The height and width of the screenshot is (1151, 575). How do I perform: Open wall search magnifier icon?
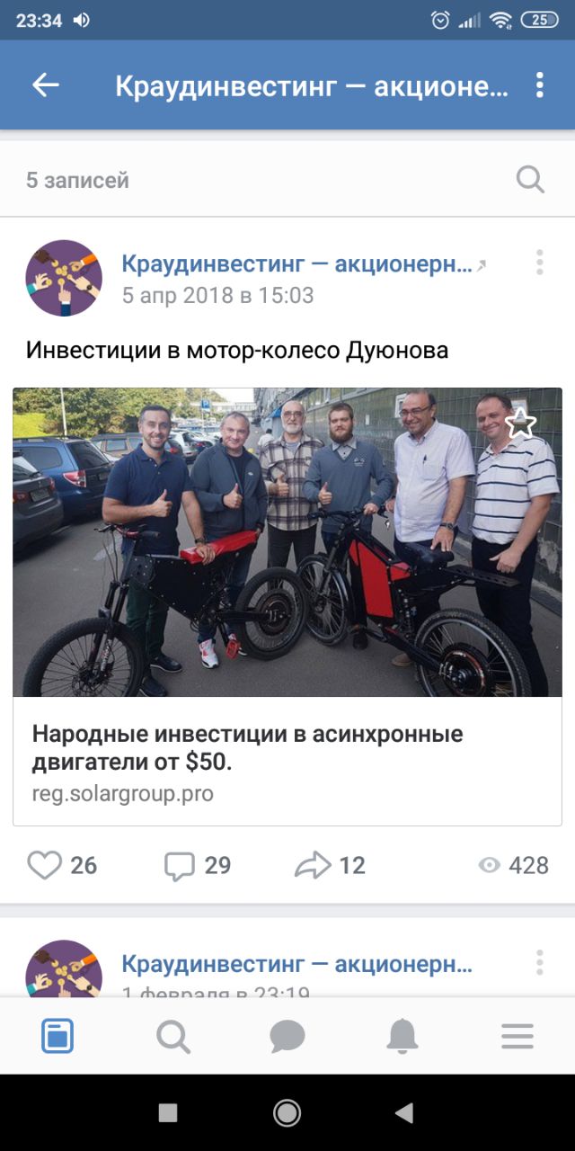point(530,180)
